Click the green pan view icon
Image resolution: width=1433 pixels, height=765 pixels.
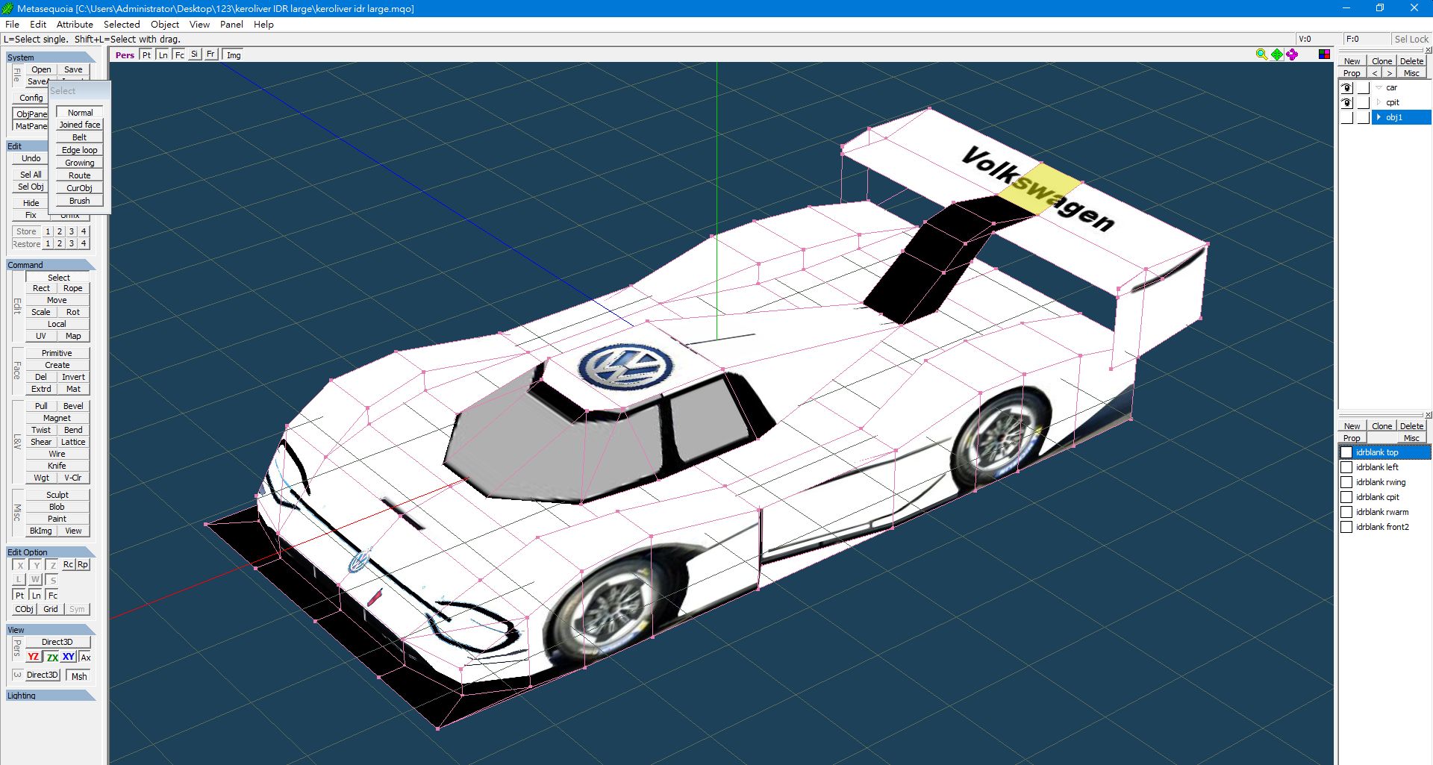tap(1277, 54)
